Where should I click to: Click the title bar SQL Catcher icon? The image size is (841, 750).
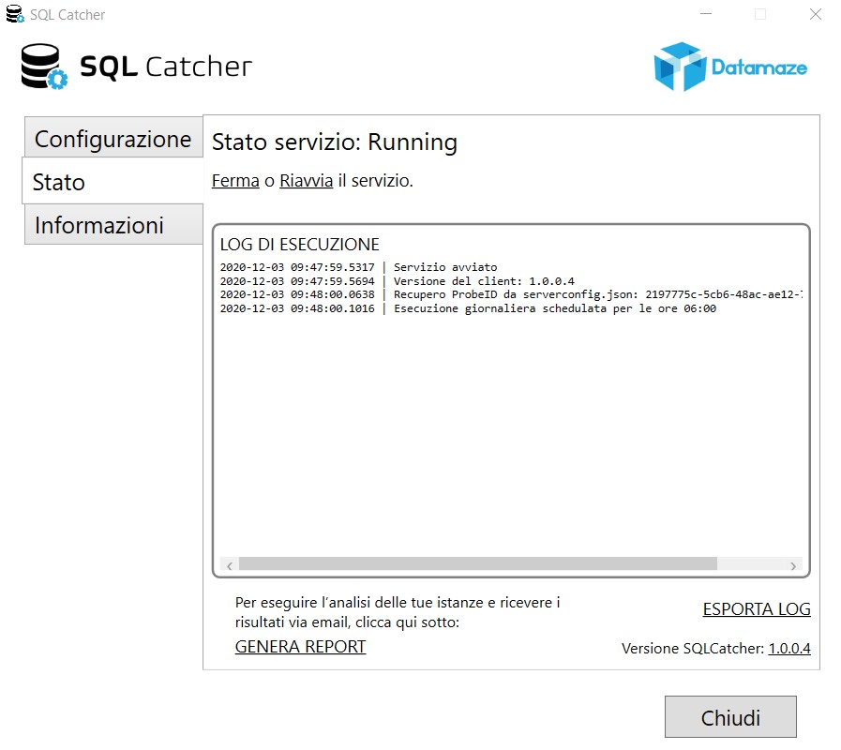click(15, 14)
